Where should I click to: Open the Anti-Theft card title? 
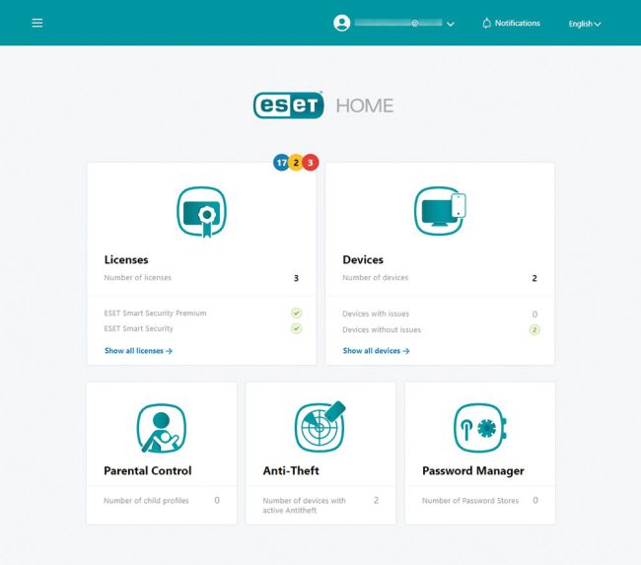(291, 471)
